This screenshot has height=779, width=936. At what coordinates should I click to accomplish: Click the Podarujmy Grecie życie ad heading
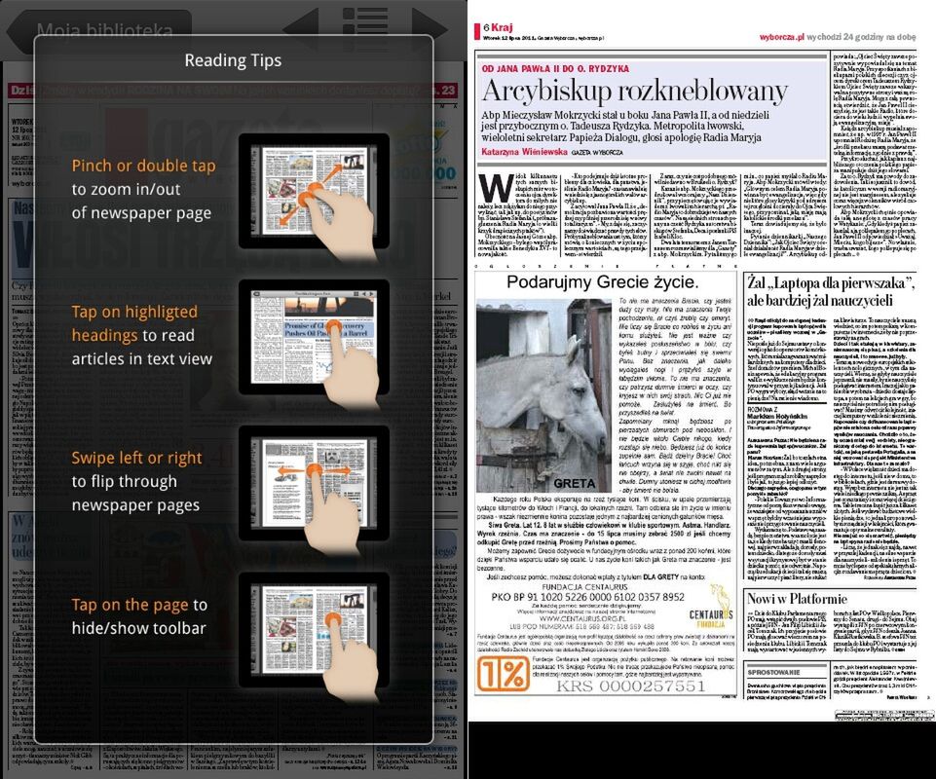coord(602,281)
